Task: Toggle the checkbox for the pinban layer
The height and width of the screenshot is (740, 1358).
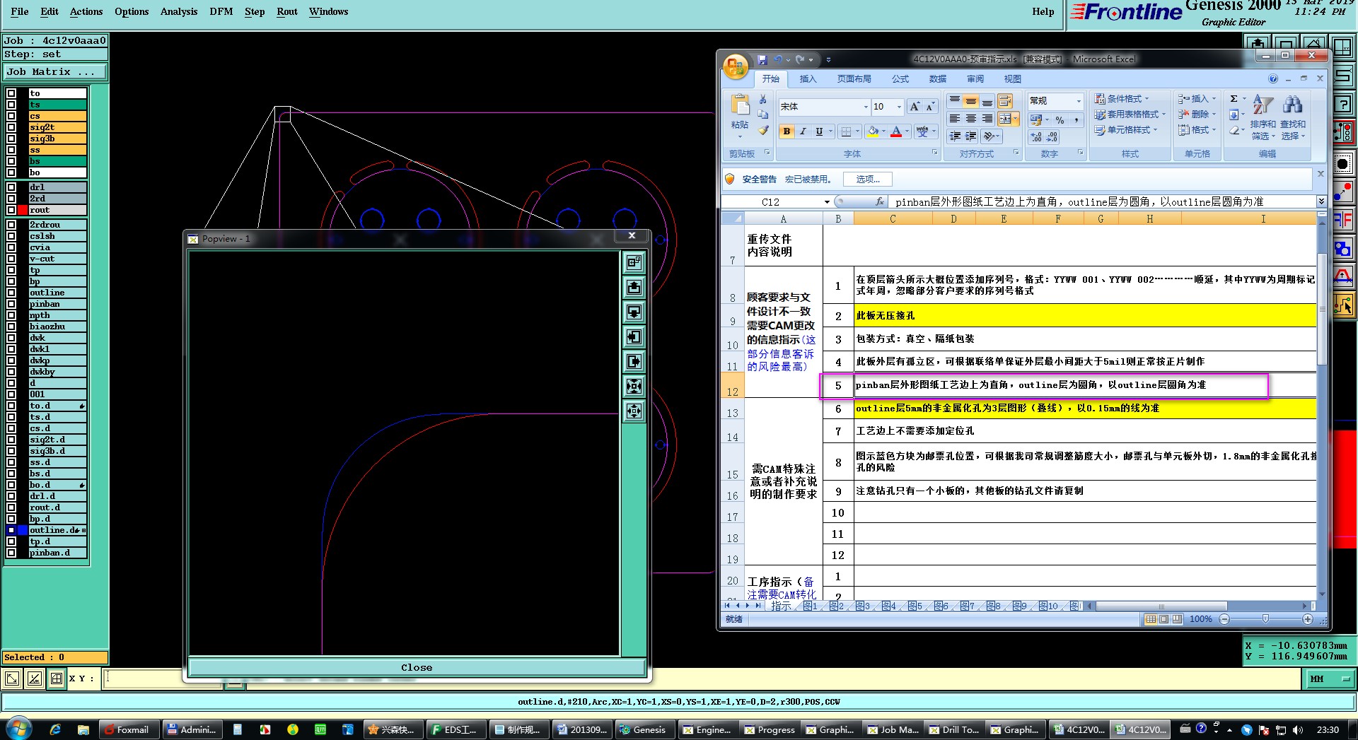Action: point(11,304)
